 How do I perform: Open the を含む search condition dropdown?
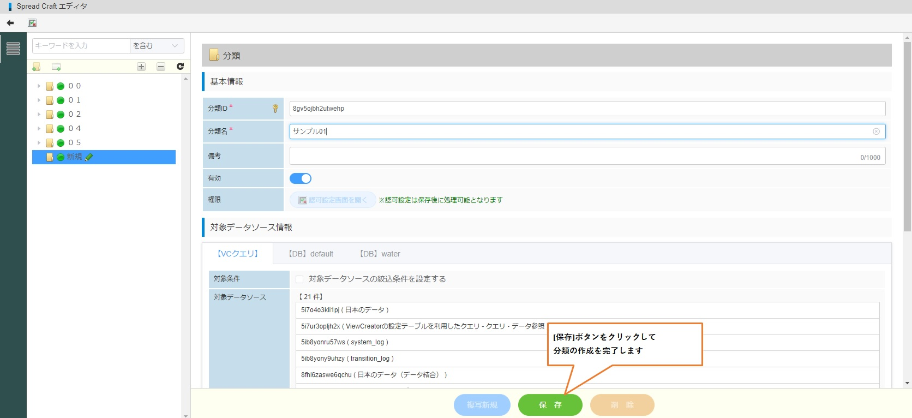pyautogui.click(x=157, y=46)
